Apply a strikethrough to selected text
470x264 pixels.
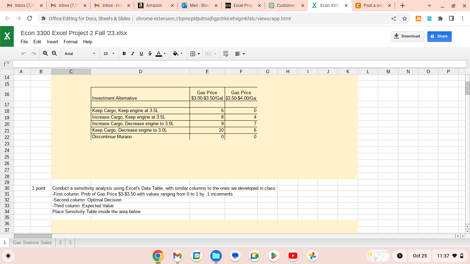point(150,53)
